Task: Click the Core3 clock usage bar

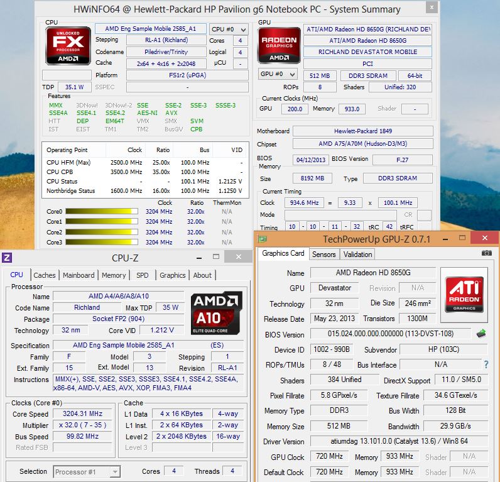Action: coord(102,242)
